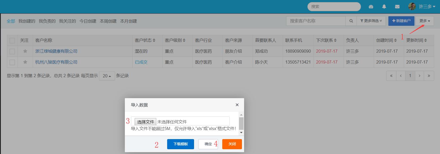Screen dimensions: 440x154
Task: Open the mail envelope icon
Action: pyautogui.click(x=397, y=7)
